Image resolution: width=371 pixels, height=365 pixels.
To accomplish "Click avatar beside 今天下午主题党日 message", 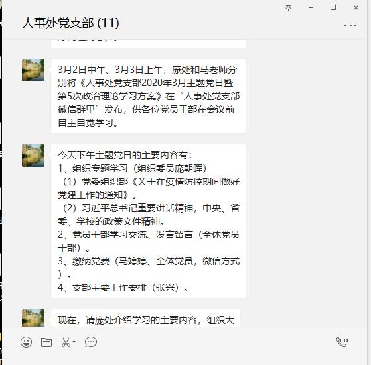I will pos(33,156).
